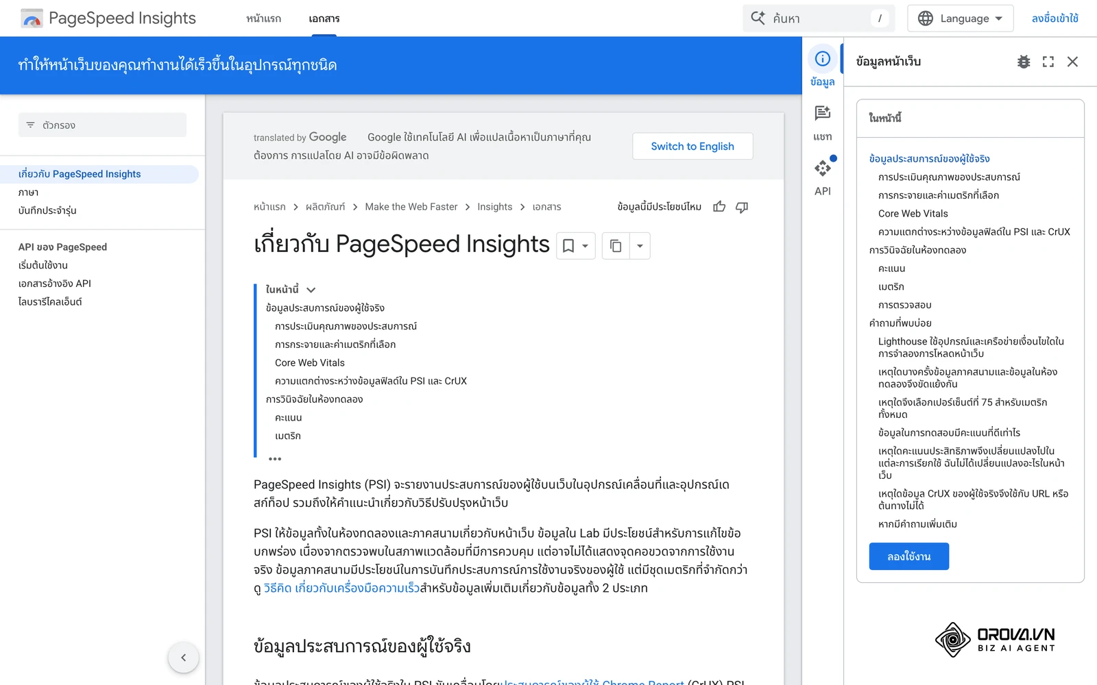This screenshot has width=1097, height=685.
Task: Click เหตุใดข้อมูล CrUX ของผู้ใช้จริง entry in side panel
Action: point(974,499)
